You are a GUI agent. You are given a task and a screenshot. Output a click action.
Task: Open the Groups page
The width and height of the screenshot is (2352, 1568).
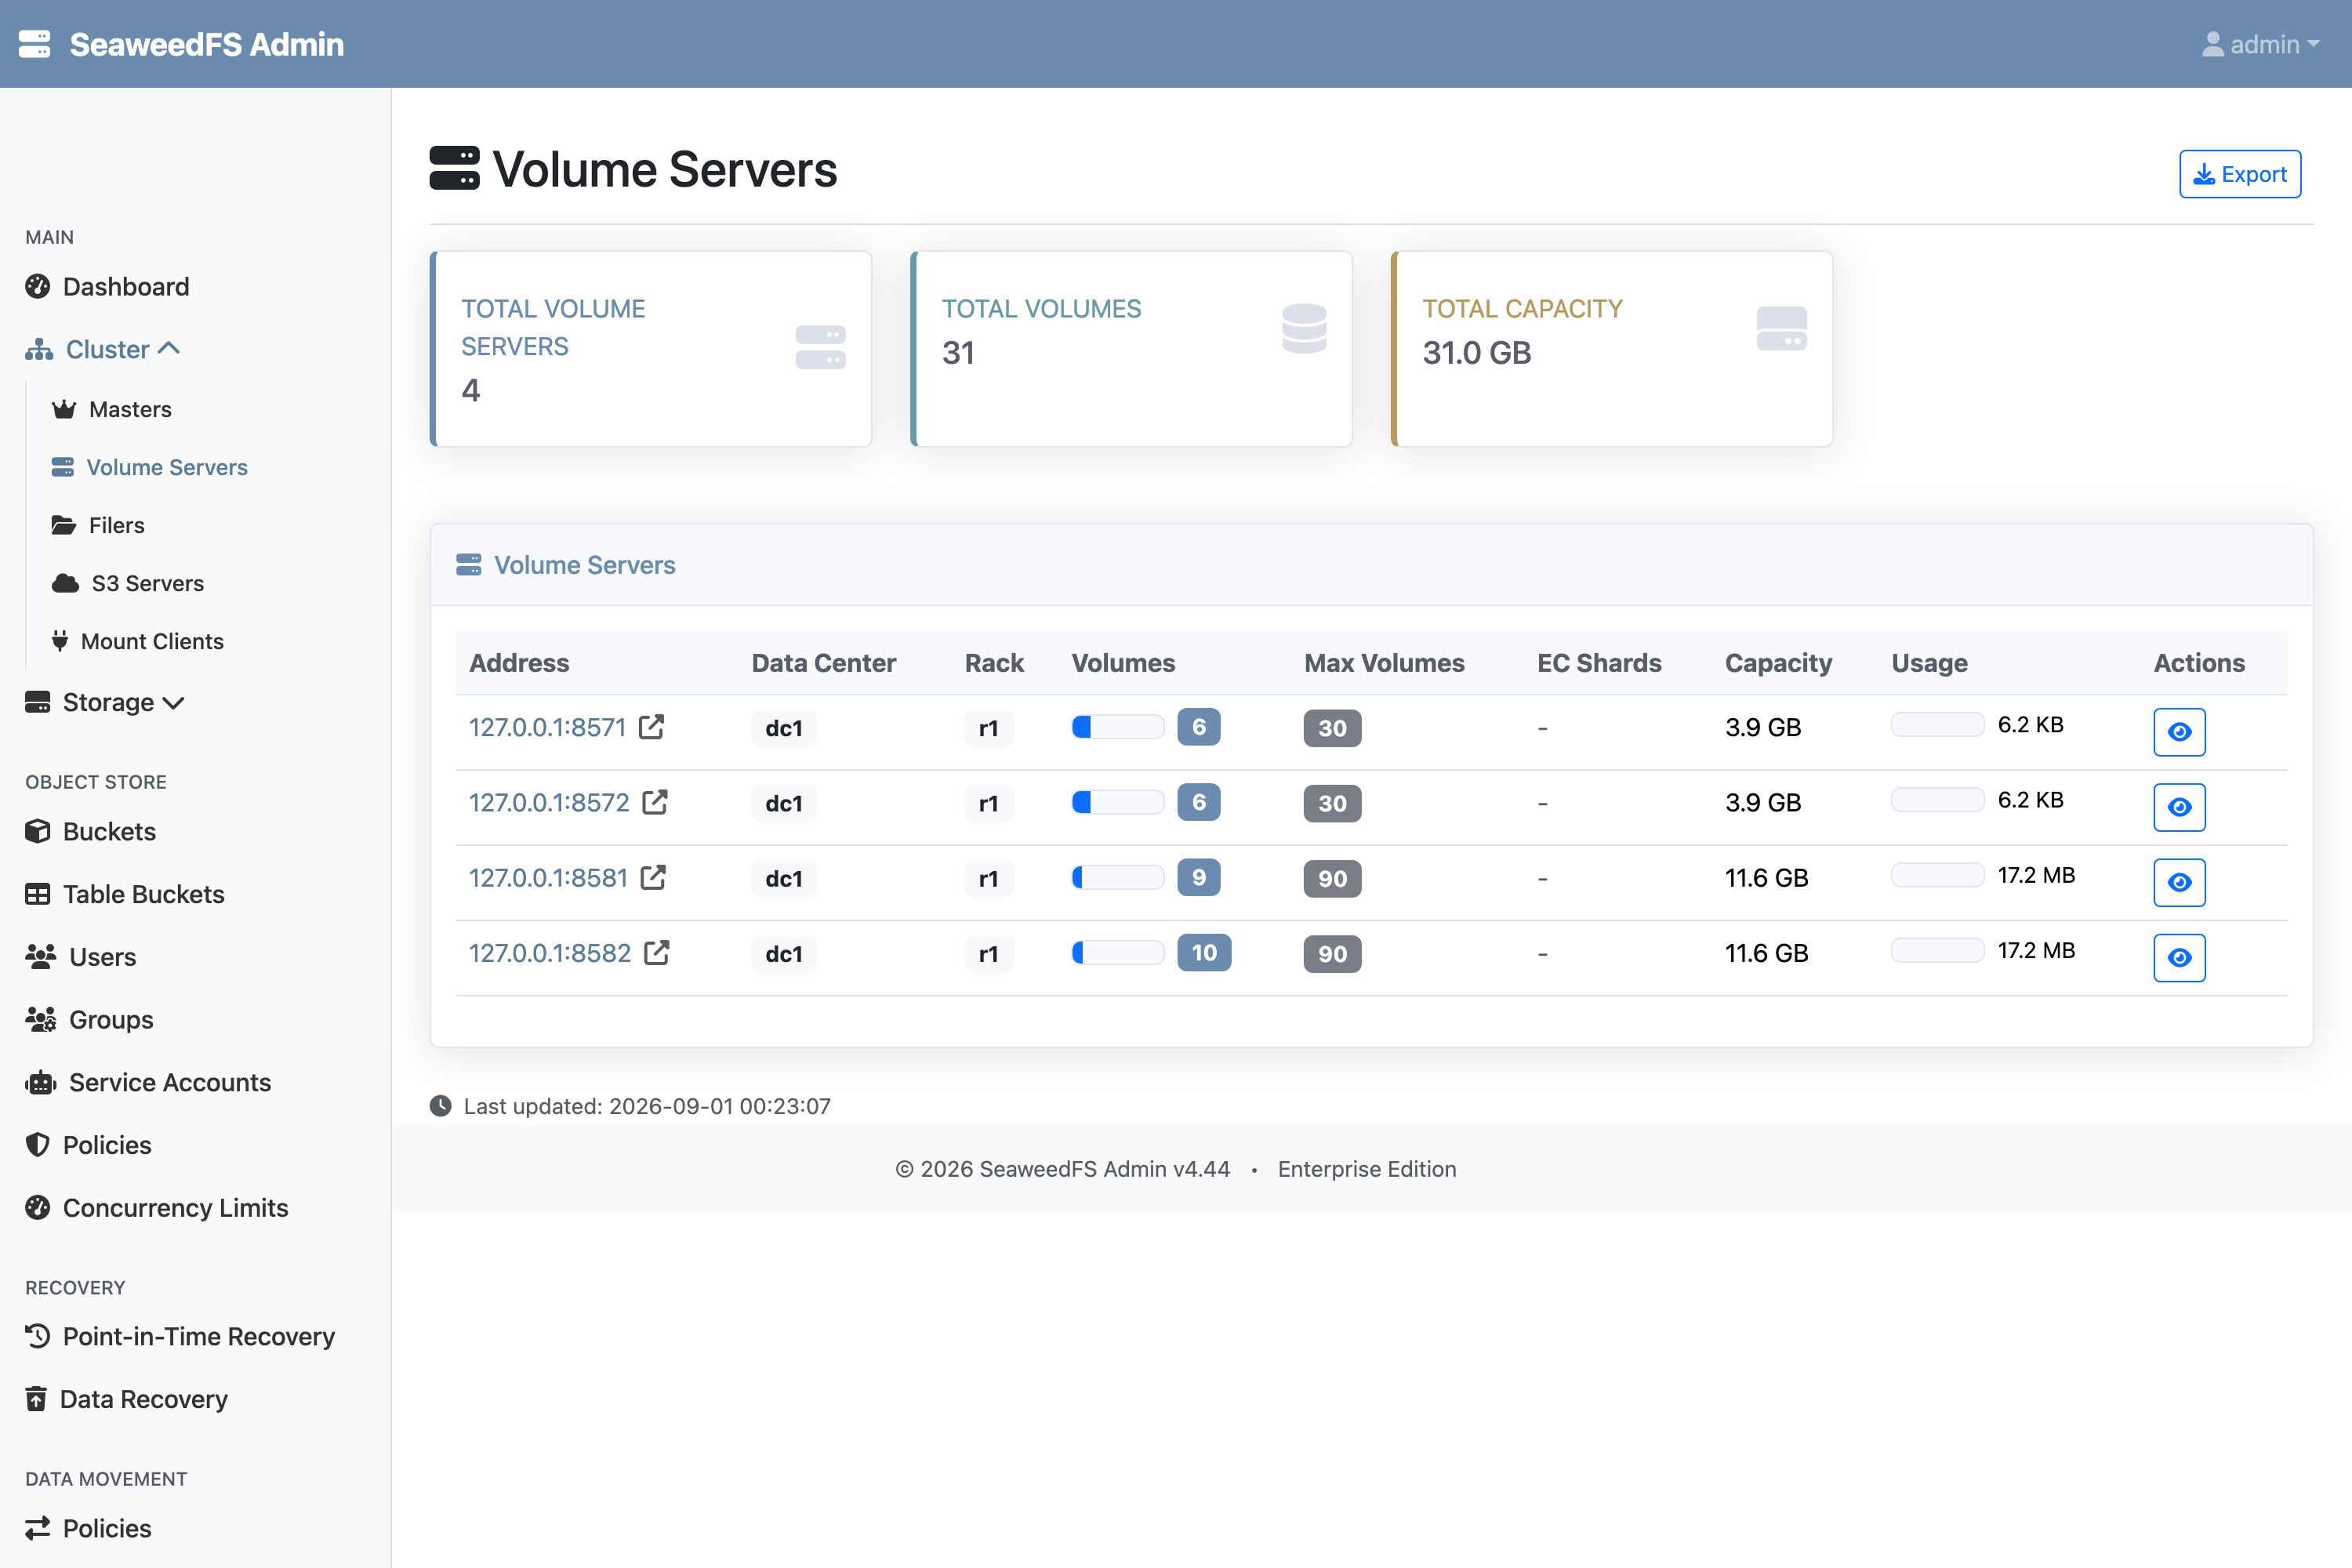coord(111,1020)
